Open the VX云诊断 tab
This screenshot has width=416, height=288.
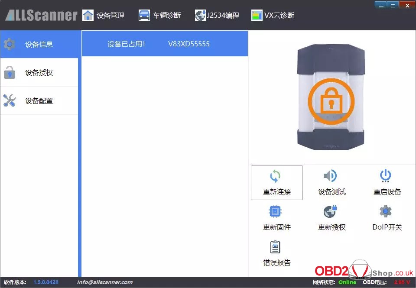273,16
